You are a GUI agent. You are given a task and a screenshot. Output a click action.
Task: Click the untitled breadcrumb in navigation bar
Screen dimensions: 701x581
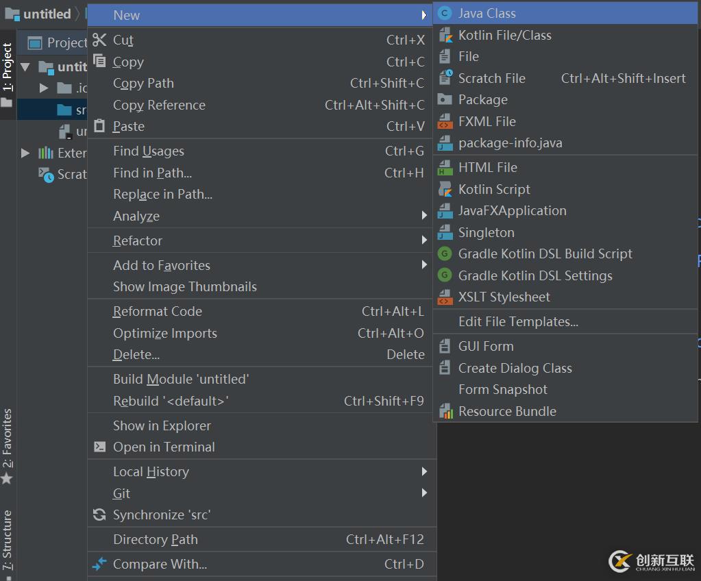point(38,14)
